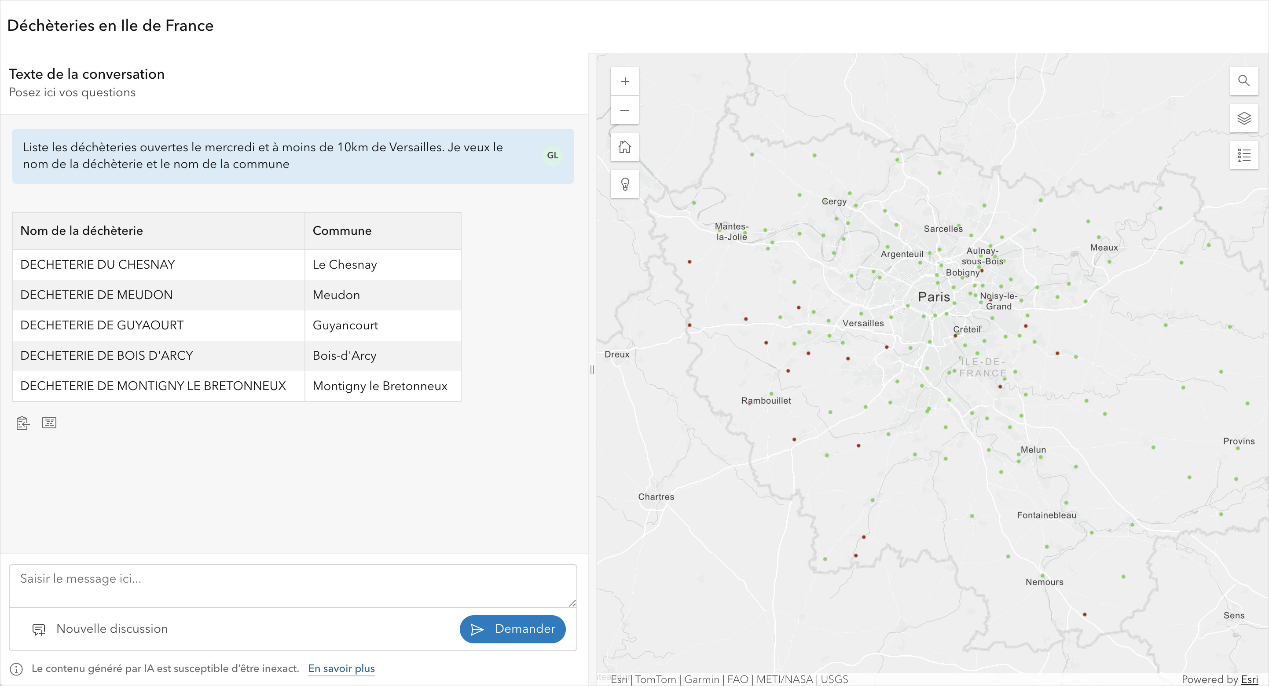Zoom out on the map
The width and height of the screenshot is (1269, 686).
[x=625, y=110]
